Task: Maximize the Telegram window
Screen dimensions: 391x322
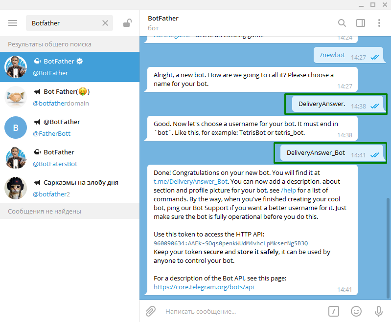Action: point(373,4)
